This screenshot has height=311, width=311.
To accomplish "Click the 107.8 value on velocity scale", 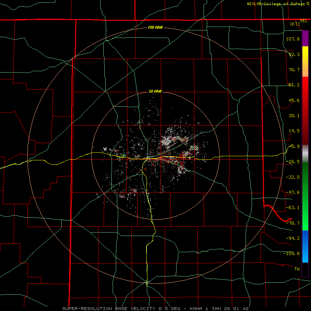I will point(293,39).
